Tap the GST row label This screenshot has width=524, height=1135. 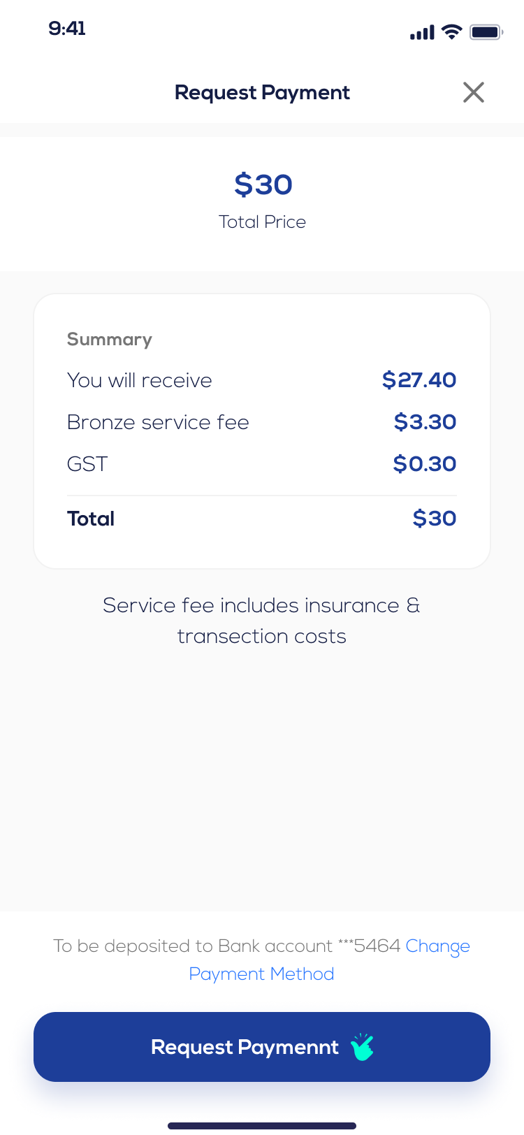[x=87, y=464]
